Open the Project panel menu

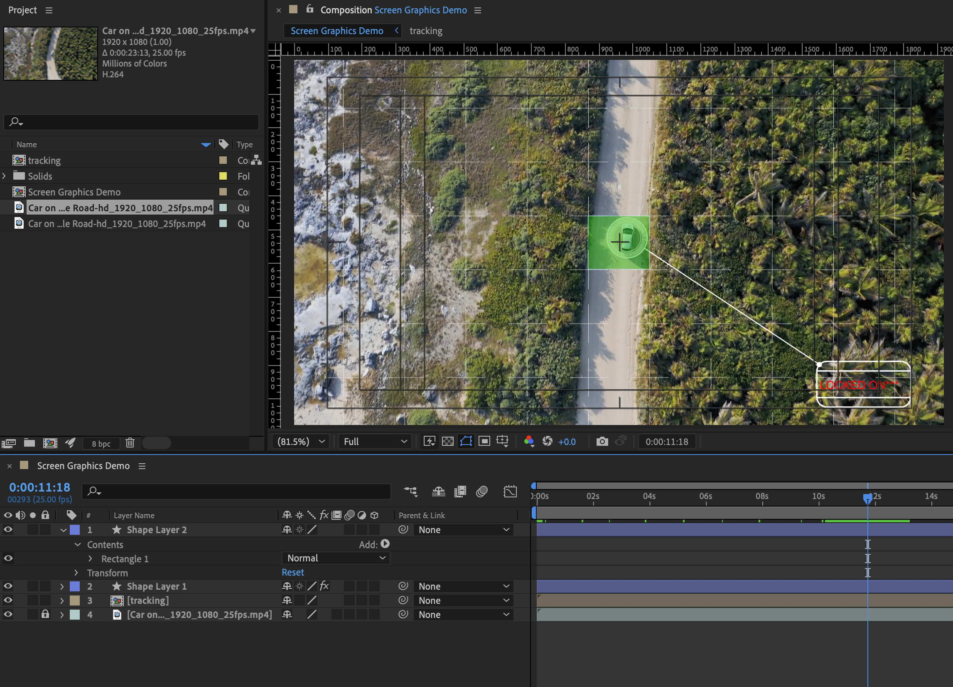pos(49,10)
